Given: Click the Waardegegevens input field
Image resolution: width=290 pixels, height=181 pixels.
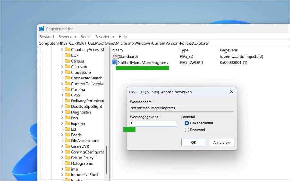Looking at the screenshot, I should pyautogui.click(x=152, y=123).
